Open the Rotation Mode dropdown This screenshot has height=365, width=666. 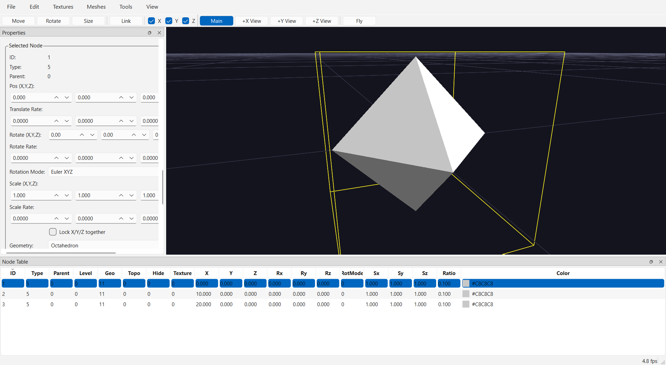[103, 172]
